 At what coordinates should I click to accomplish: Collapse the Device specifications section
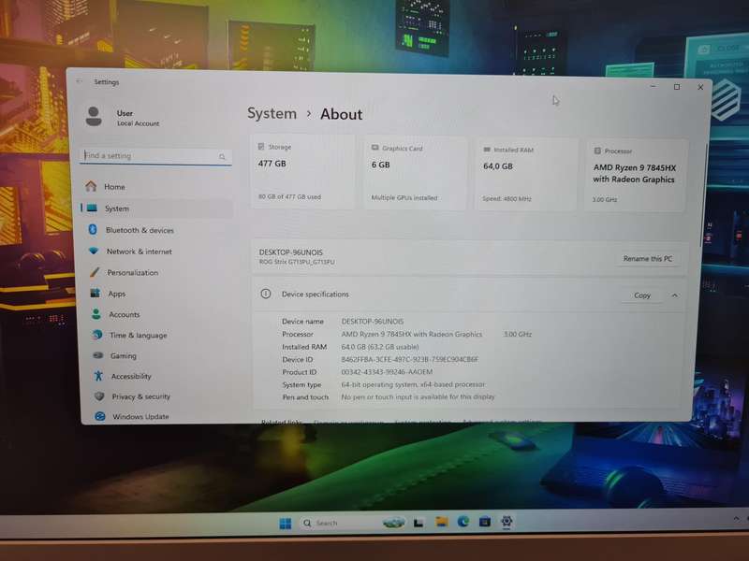[674, 295]
